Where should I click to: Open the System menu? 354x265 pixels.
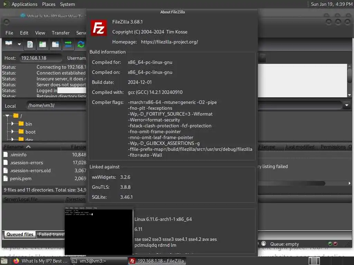click(67, 4)
